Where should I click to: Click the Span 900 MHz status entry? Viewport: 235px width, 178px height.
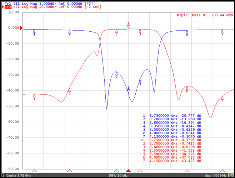point(216,176)
